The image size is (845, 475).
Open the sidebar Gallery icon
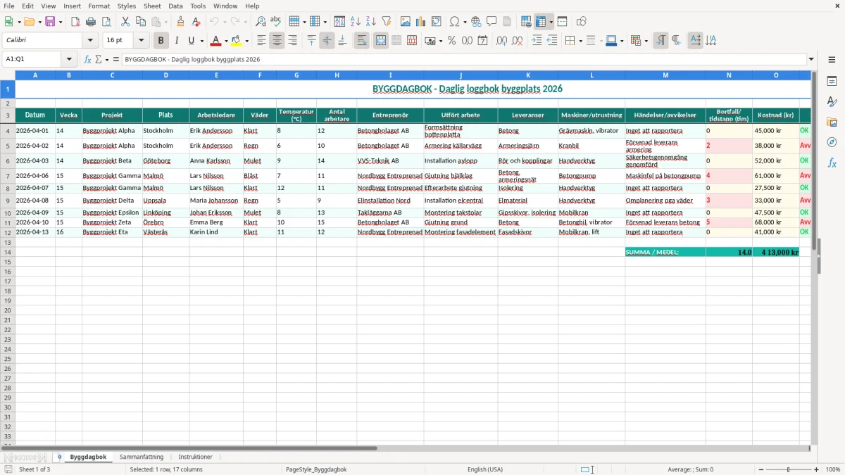pyautogui.click(x=832, y=122)
